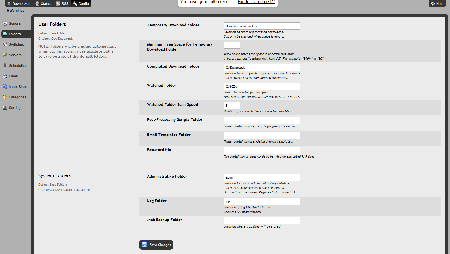This screenshot has height=254, width=450.
Task: Click path C:\Users\Dos\Documents text
Action: coord(56,38)
